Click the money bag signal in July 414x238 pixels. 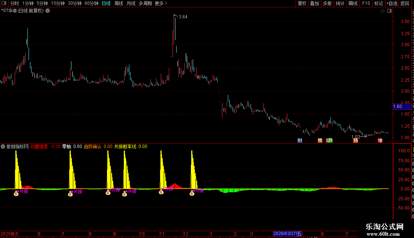point(70,194)
